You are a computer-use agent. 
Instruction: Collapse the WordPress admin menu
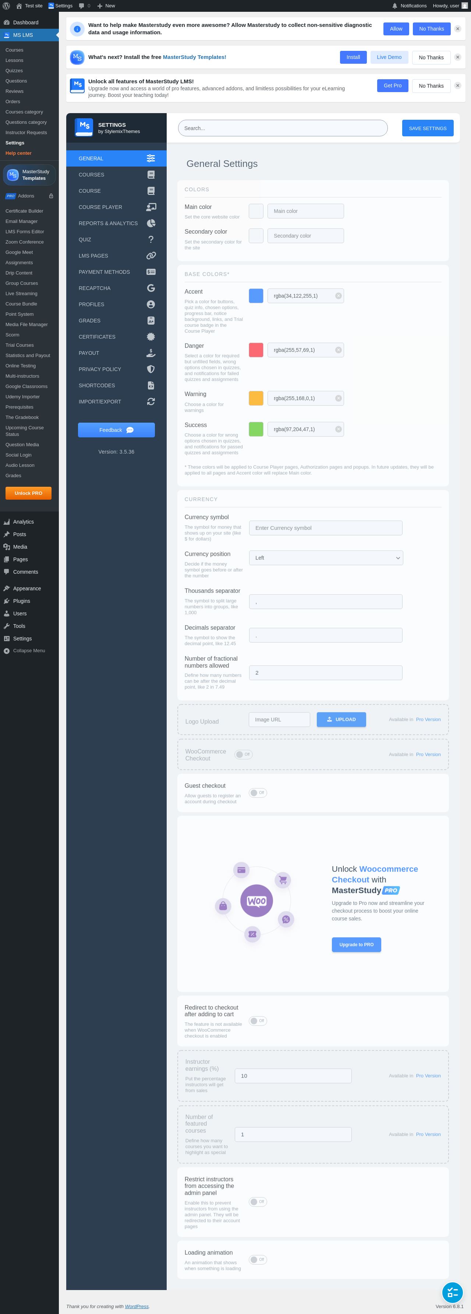29,651
